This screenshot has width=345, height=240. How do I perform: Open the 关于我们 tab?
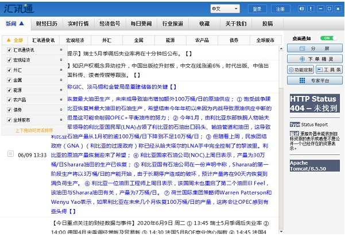tap(236, 24)
